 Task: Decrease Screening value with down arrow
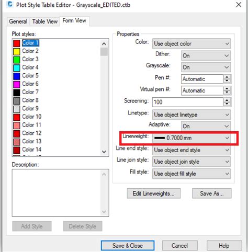(x=227, y=104)
